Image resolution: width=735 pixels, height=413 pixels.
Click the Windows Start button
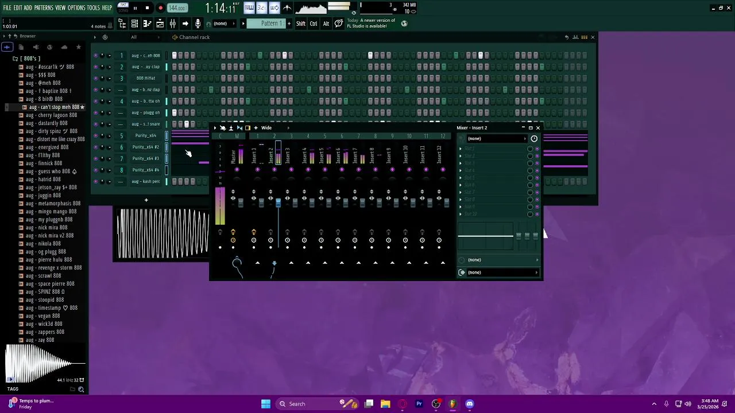point(266,404)
